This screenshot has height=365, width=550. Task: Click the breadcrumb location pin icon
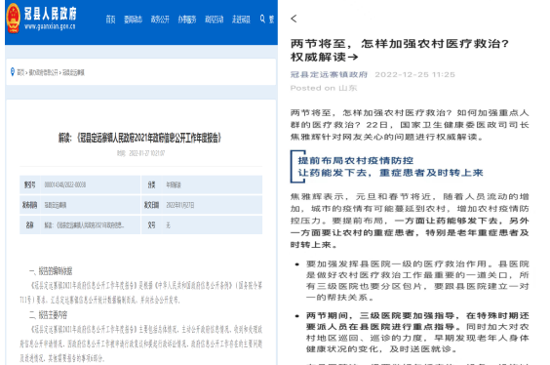[x=13, y=72]
